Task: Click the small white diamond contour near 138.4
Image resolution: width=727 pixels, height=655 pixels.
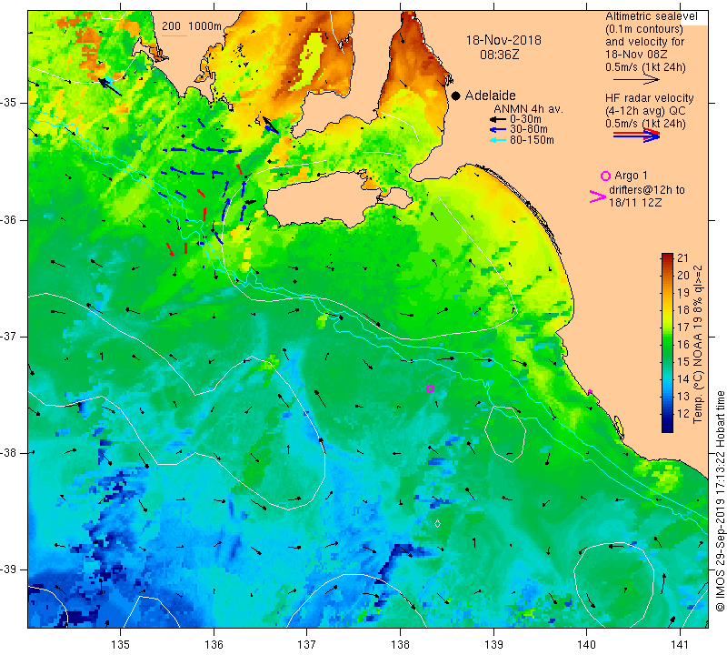Action: (x=437, y=524)
